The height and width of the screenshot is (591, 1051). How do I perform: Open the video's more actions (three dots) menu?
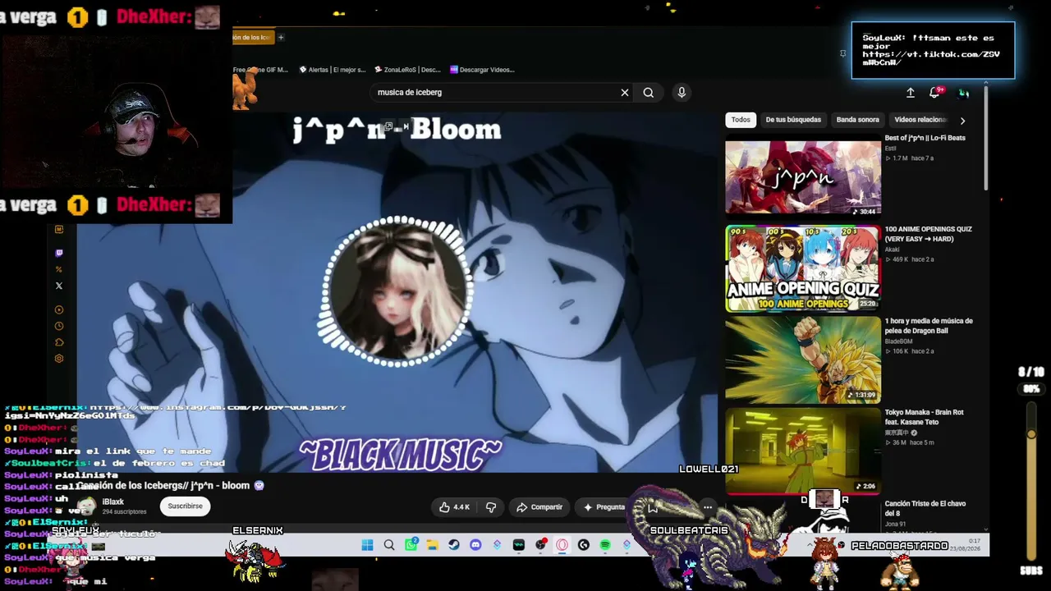tap(707, 507)
